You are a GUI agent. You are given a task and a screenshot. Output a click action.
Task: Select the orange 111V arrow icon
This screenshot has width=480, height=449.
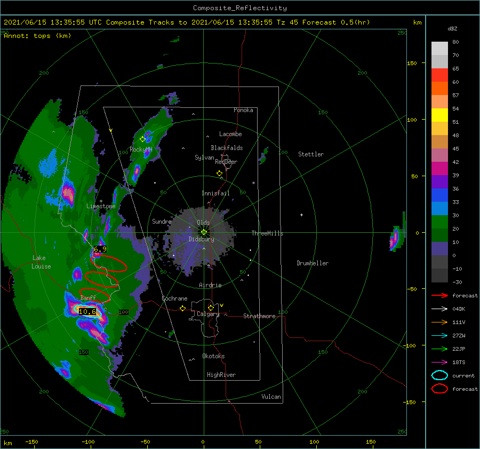[439, 322]
